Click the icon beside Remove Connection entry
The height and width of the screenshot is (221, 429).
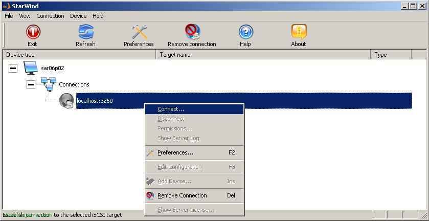[150, 195]
